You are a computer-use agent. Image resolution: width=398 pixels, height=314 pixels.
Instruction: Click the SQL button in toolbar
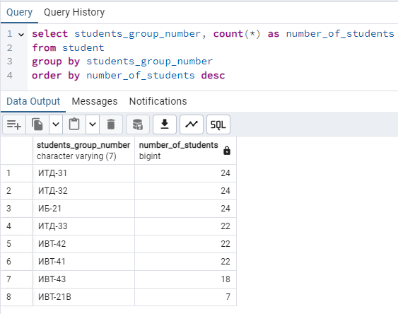[x=218, y=124]
